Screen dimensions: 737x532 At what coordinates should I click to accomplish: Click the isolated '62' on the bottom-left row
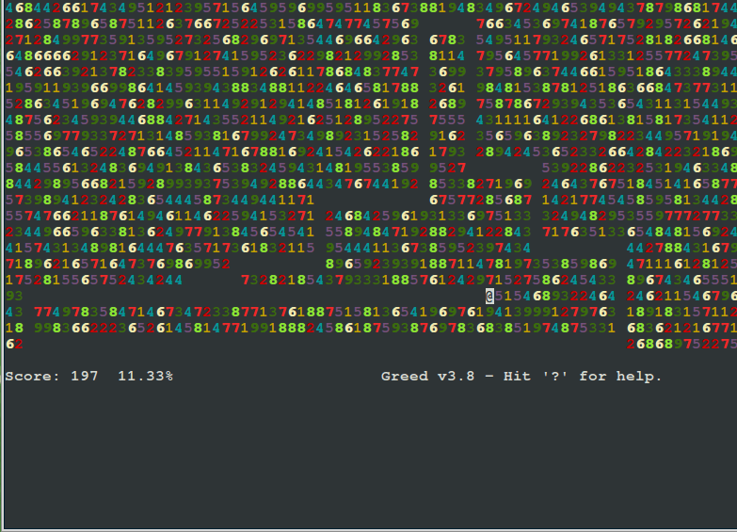pos(14,344)
